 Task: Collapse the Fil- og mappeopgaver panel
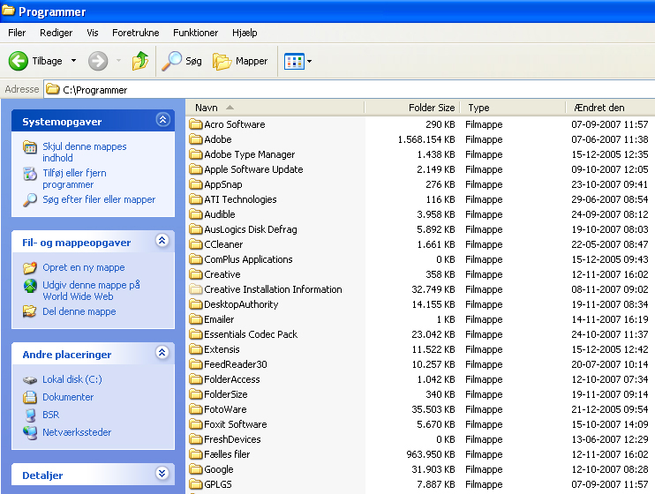pos(162,241)
